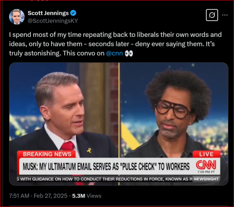Image resolution: width=234 pixels, height=207 pixels.
Task: Open the 7:51 AM timestamp link
Action: pos(19,196)
